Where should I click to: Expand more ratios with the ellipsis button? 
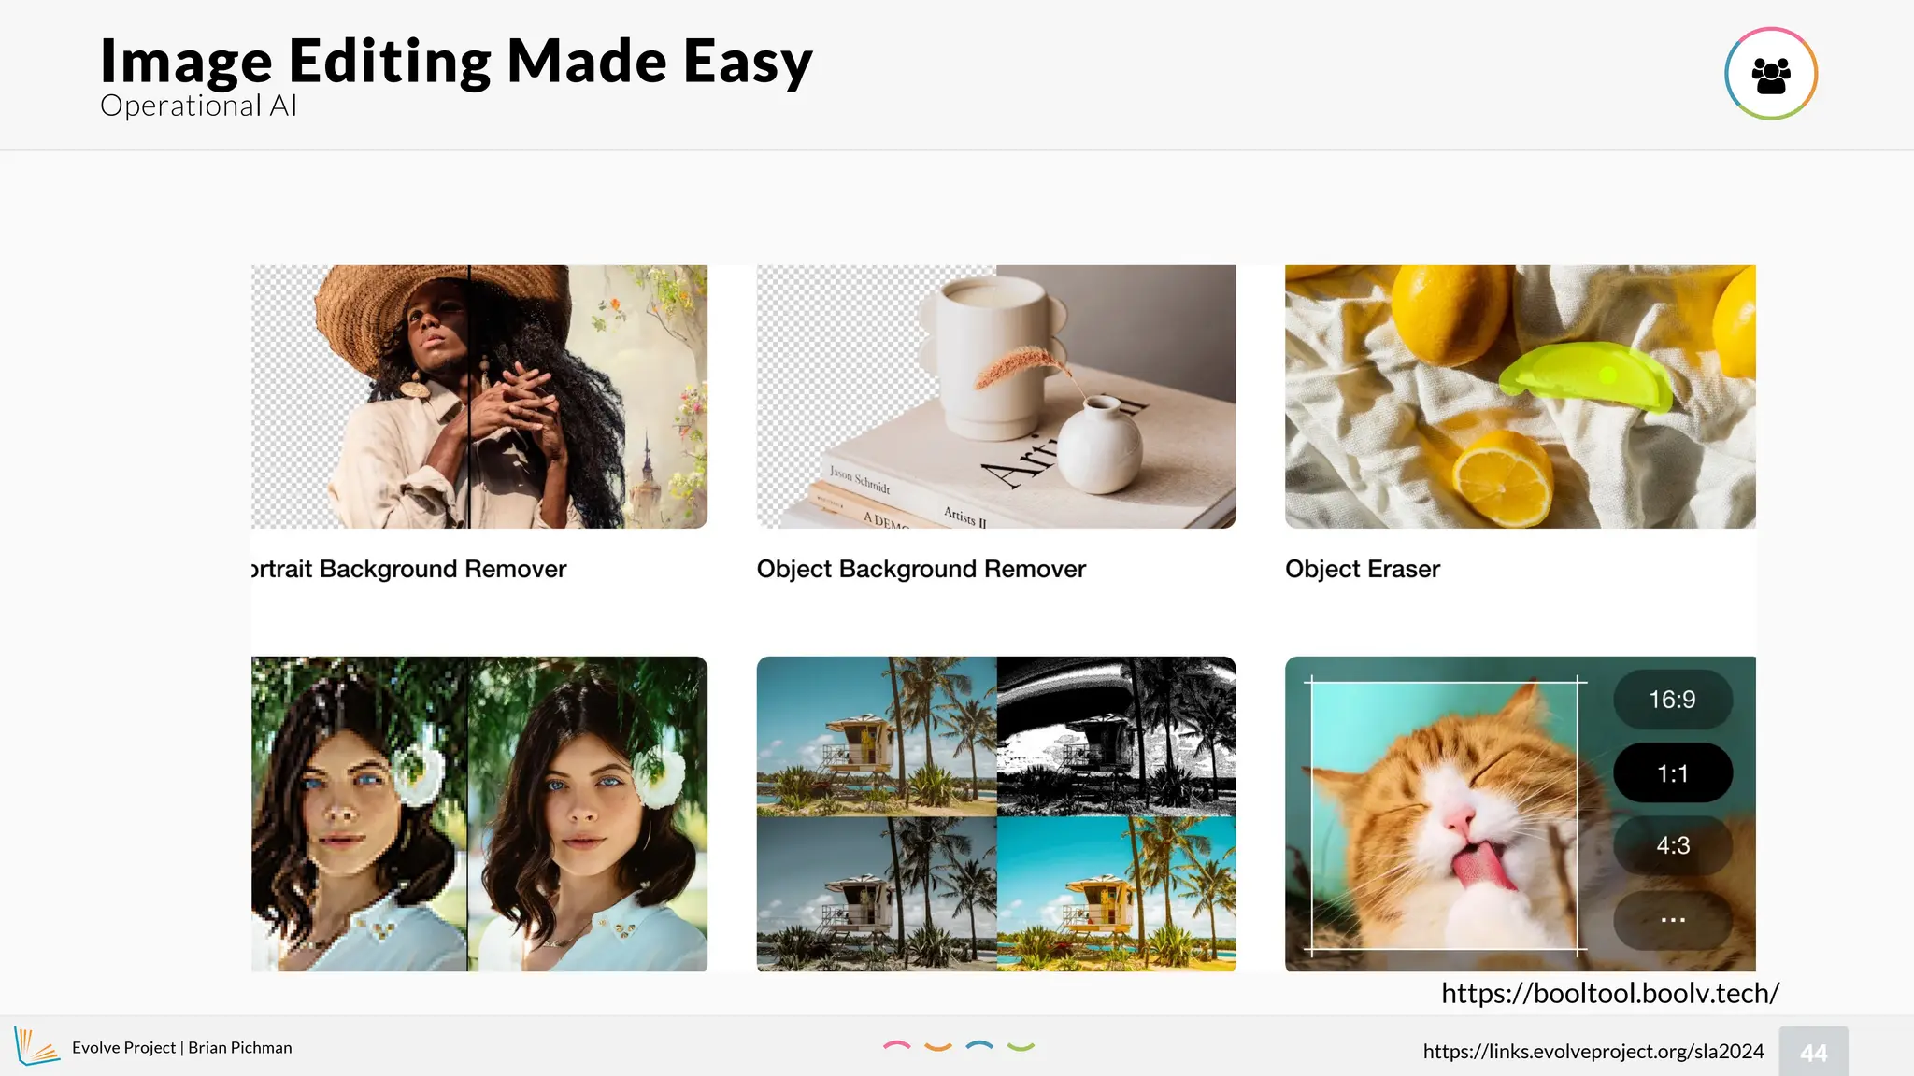pos(1672,919)
